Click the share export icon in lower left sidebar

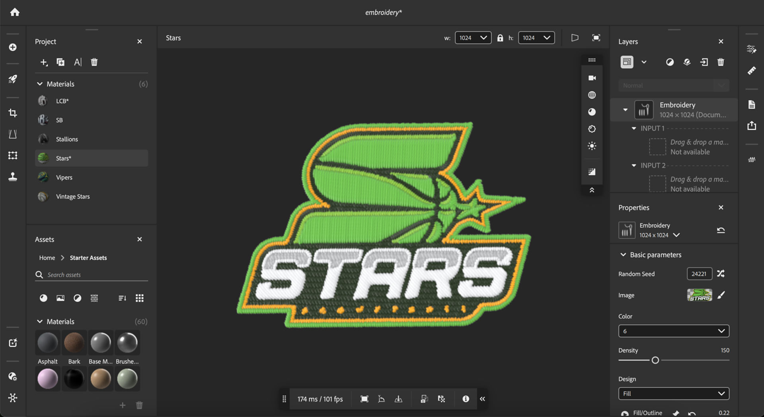[x=13, y=343]
